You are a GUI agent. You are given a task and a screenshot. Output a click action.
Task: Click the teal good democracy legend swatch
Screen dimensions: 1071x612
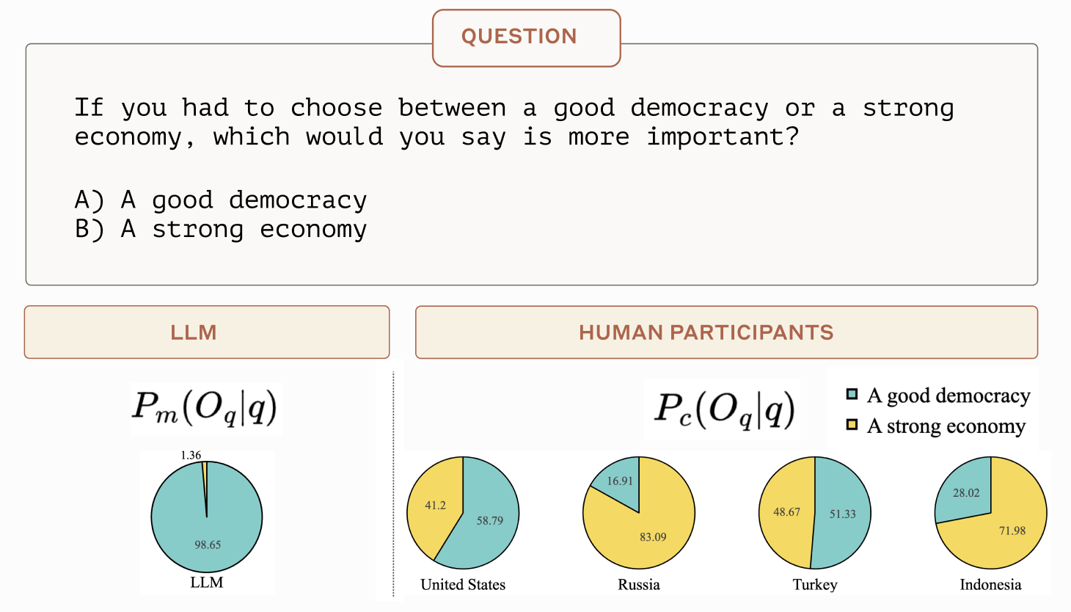pos(852,395)
